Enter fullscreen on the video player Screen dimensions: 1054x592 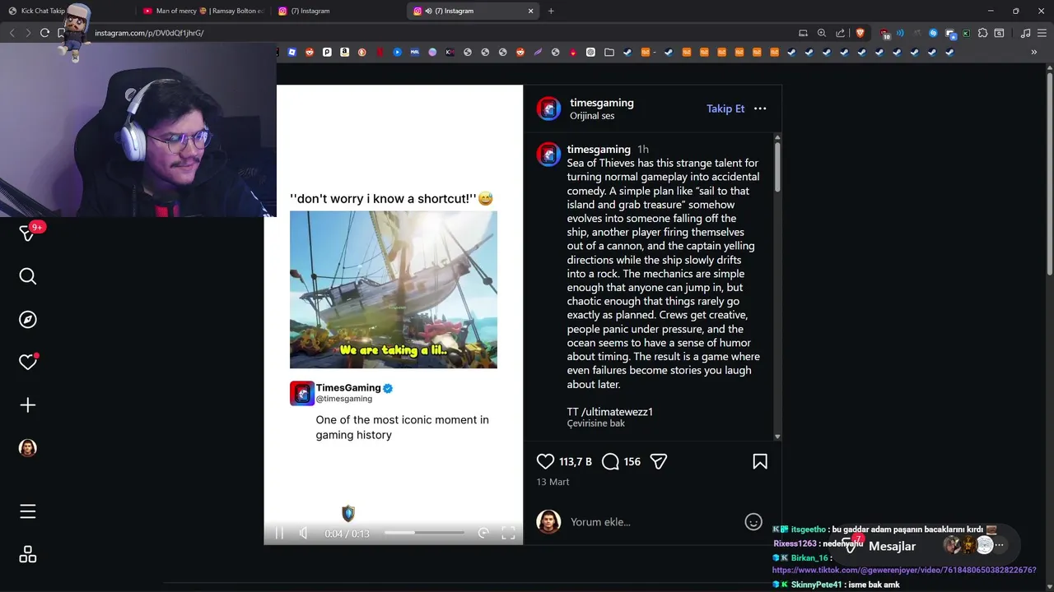coord(508,533)
